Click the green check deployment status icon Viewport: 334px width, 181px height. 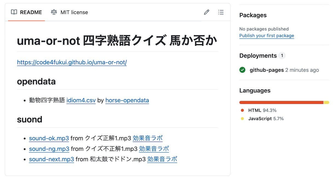coord(242,70)
